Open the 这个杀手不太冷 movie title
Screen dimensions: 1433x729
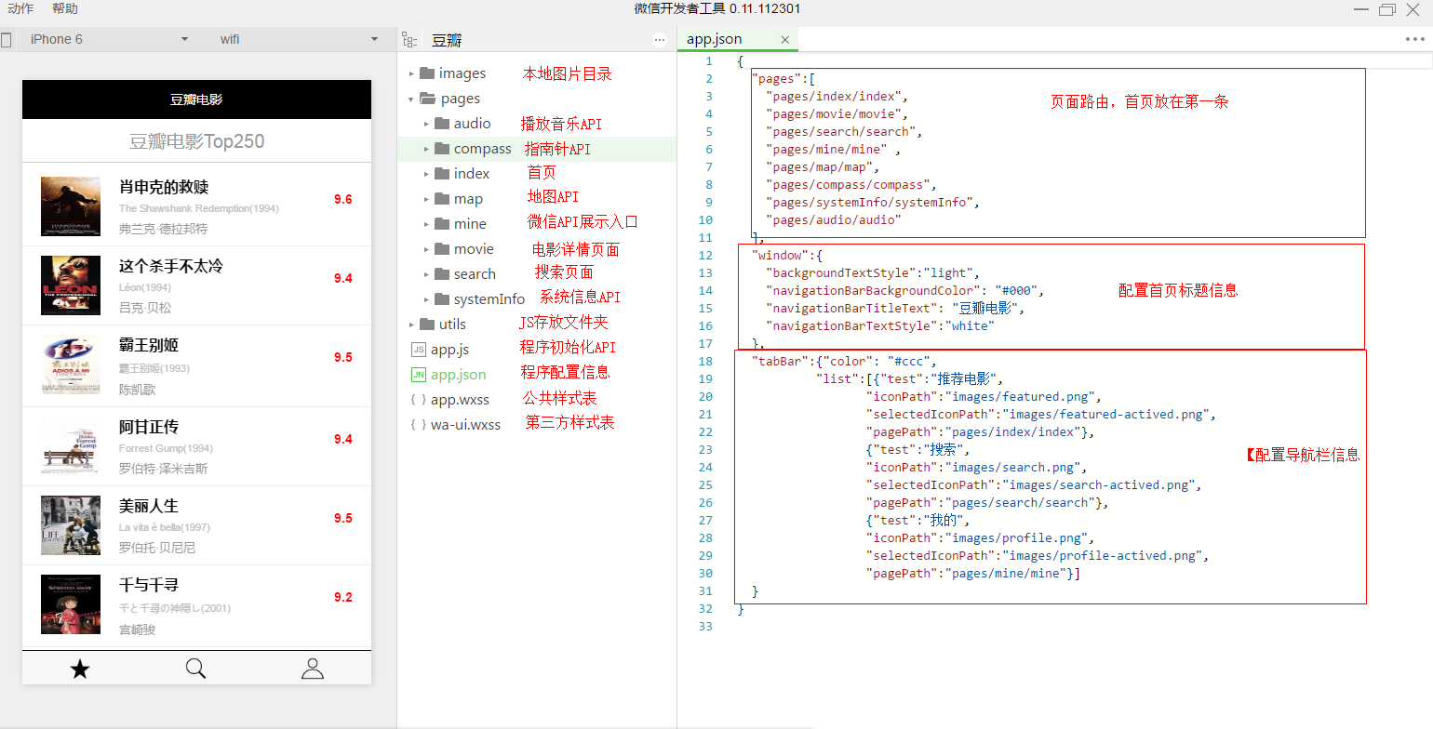pyautogui.click(x=171, y=266)
